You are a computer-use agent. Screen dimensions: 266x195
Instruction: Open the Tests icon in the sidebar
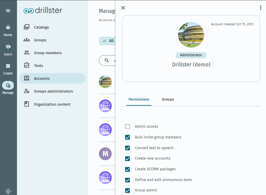[27, 65]
